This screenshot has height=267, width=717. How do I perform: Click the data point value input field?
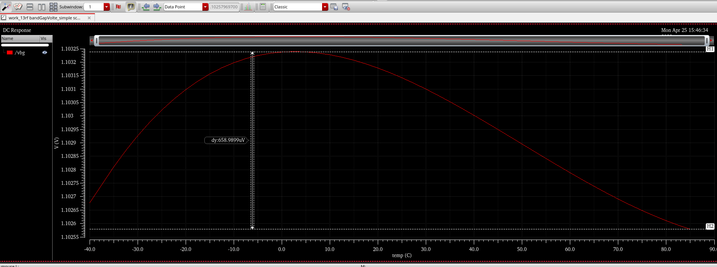224,7
